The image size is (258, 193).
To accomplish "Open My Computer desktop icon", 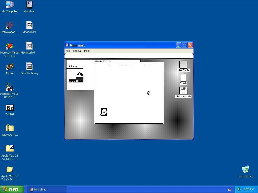I will (x=10, y=7).
